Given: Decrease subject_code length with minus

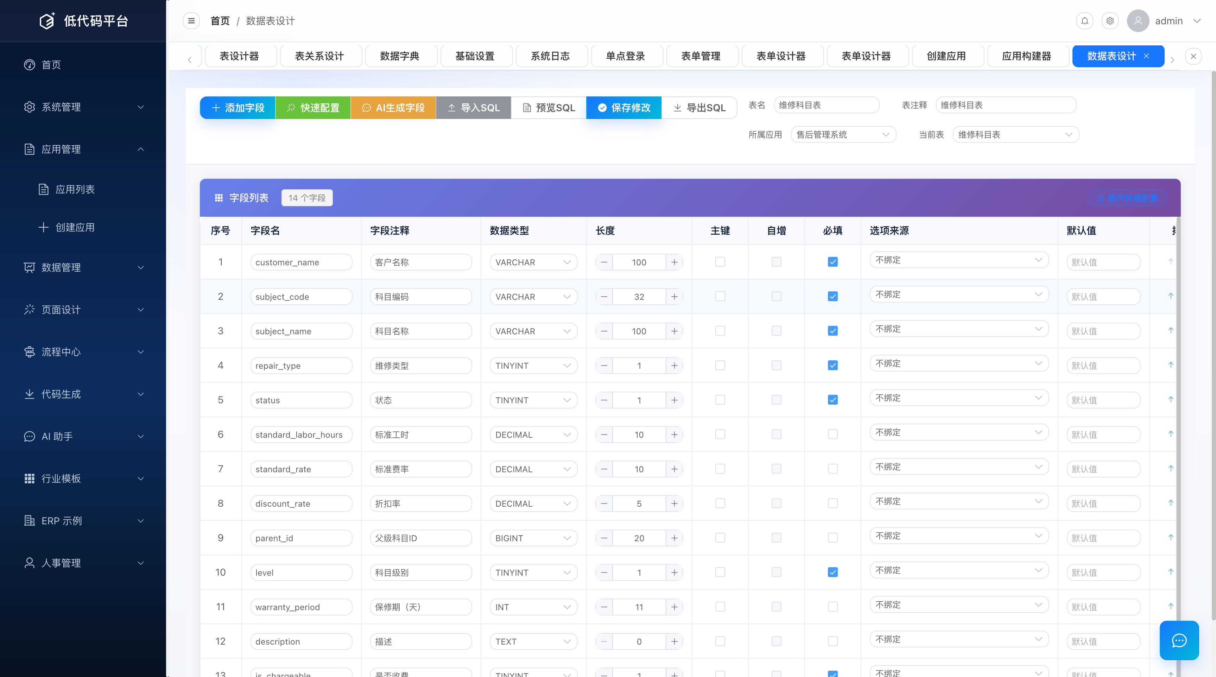Looking at the screenshot, I should point(604,297).
